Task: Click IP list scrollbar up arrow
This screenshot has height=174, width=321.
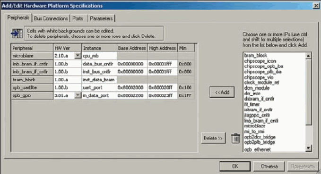Action: [308, 56]
